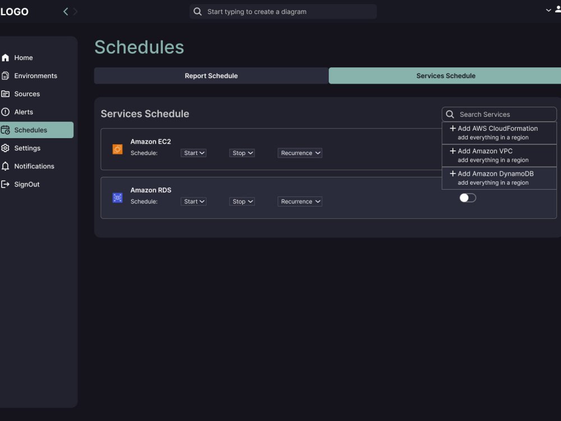Click plus icon beside Add Amazon DynamoDB

[453, 173]
